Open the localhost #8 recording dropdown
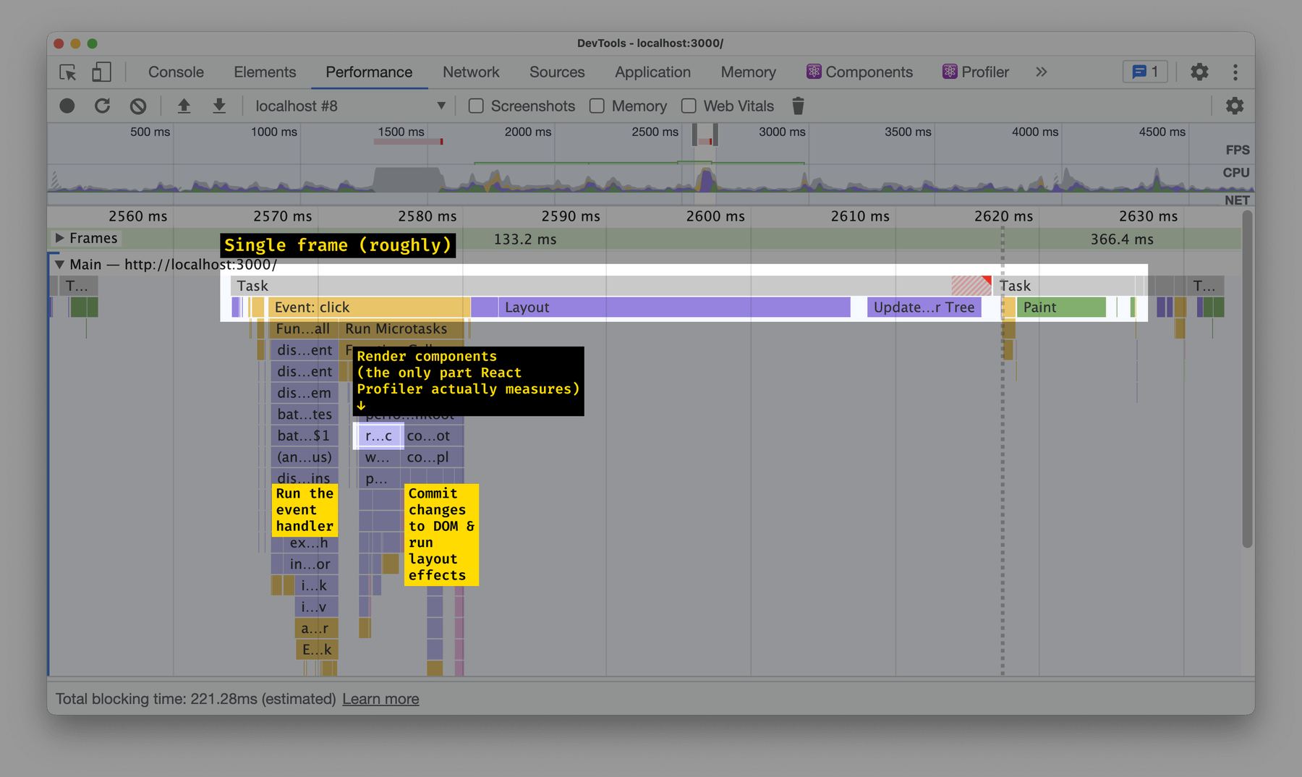This screenshot has width=1302, height=777. (350, 106)
